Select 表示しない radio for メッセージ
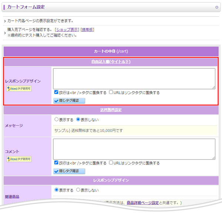Image resolution: width=222 pixels, height=219 pixels. point(78,119)
